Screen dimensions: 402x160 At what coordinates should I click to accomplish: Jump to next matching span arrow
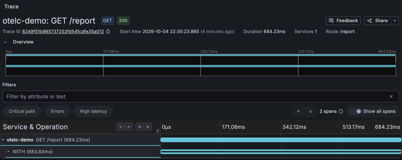pos(311,111)
